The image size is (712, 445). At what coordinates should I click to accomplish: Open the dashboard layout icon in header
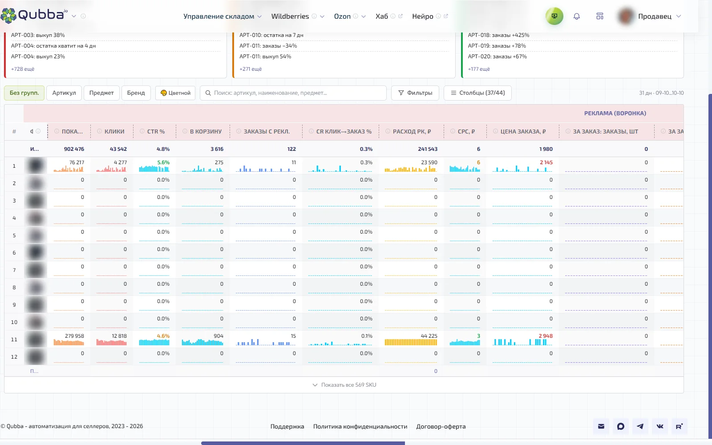tap(600, 16)
